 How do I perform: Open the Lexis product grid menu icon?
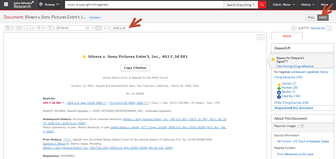(x=6, y=4)
